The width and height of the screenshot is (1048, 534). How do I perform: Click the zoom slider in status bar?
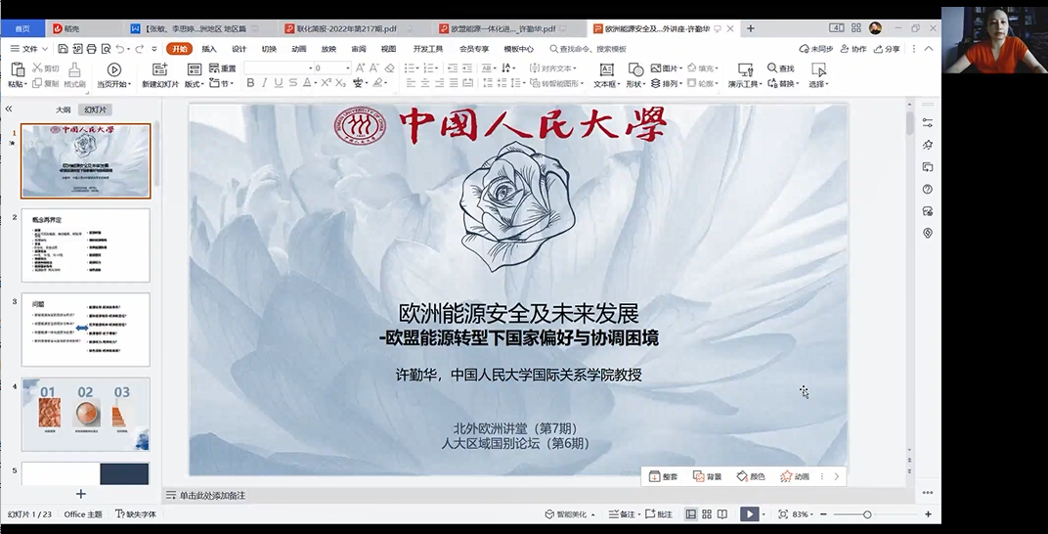(866, 514)
